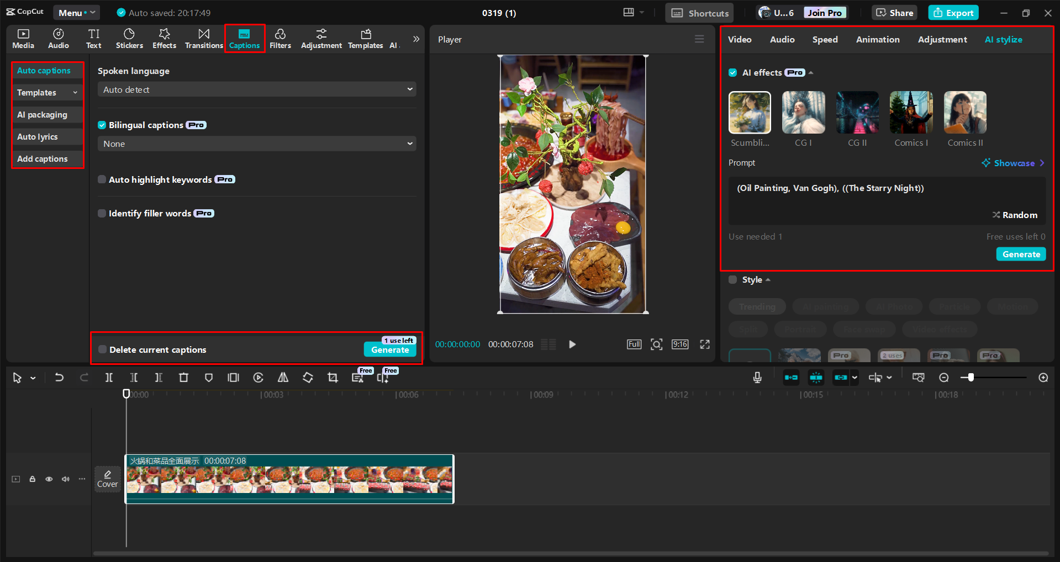Undo the last action
Screen dimensions: 1060x562
[59, 378]
